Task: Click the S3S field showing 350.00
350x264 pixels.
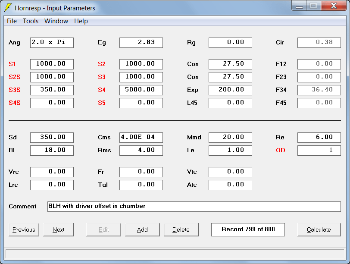Action: click(52, 90)
